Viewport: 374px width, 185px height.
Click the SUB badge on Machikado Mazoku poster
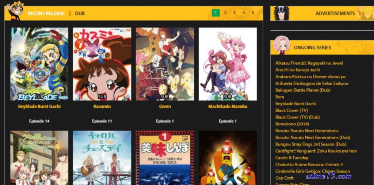(228, 97)
